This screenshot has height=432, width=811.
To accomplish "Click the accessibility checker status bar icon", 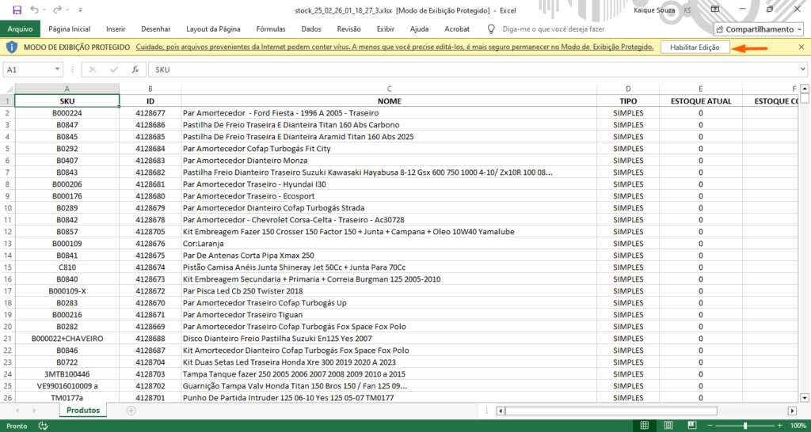I will coord(43,426).
